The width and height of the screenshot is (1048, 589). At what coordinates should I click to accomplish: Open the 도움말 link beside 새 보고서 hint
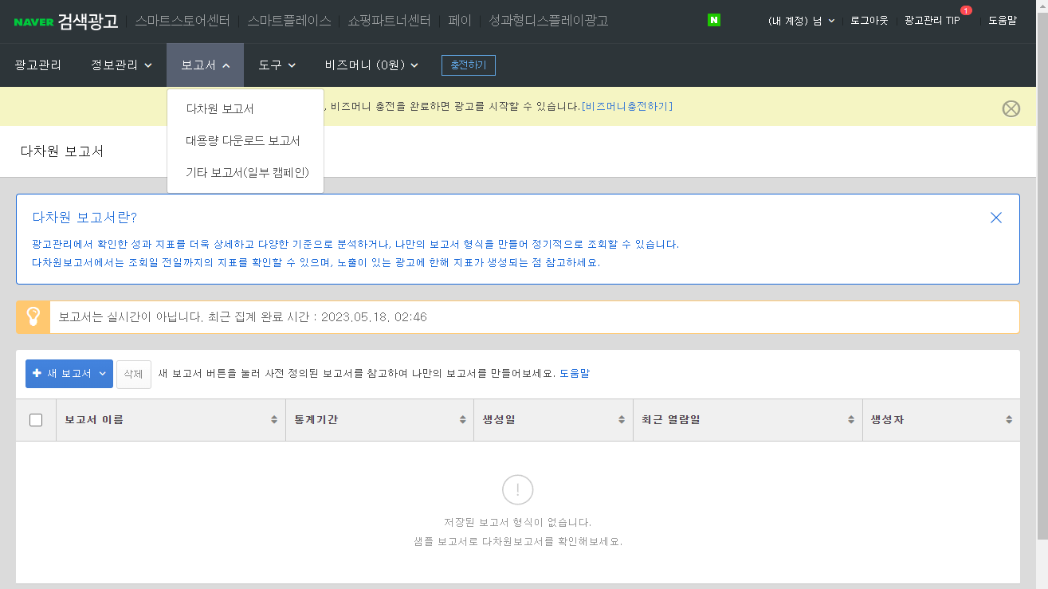pyautogui.click(x=575, y=373)
